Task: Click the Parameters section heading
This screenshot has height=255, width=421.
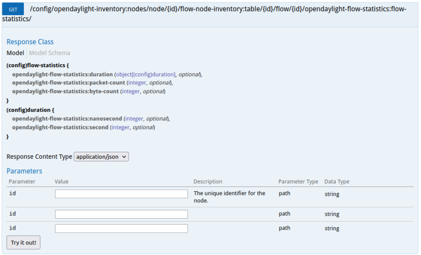Action: click(24, 171)
